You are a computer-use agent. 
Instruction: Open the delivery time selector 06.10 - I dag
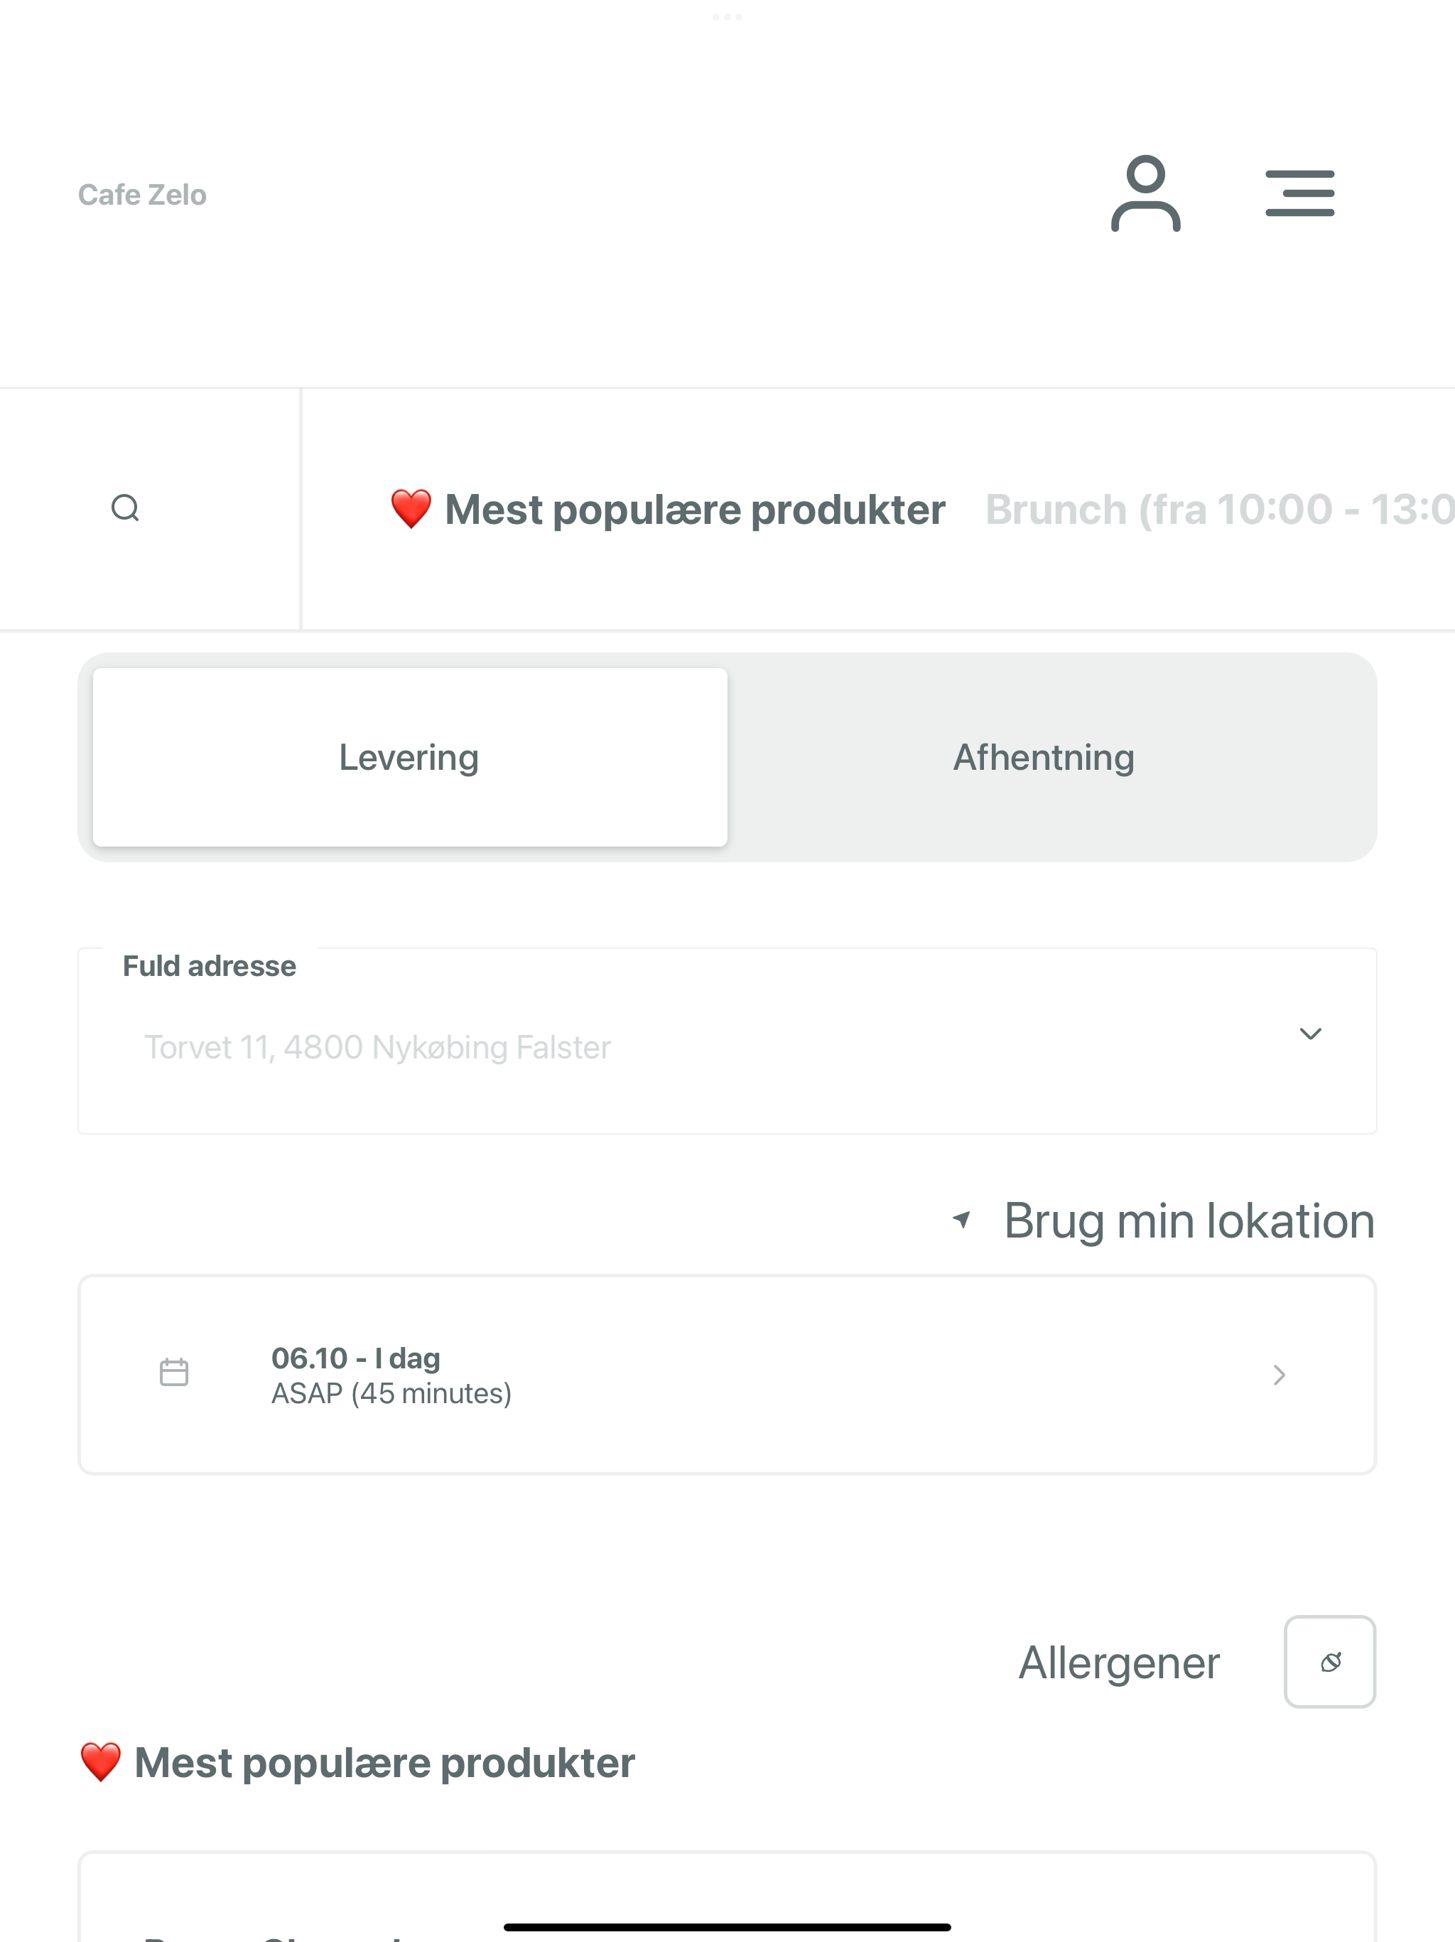[727, 1375]
